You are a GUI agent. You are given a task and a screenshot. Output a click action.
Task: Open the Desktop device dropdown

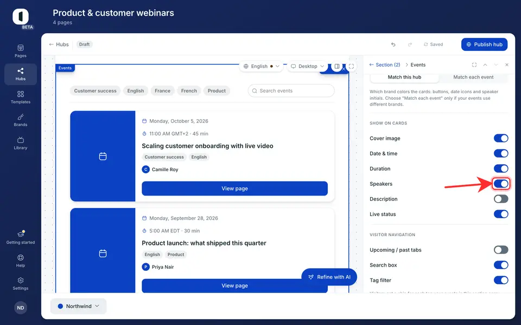tap(307, 66)
